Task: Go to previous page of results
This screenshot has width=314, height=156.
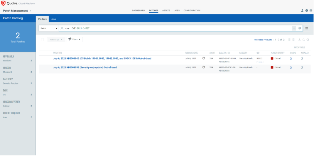Action: click(x=289, y=40)
